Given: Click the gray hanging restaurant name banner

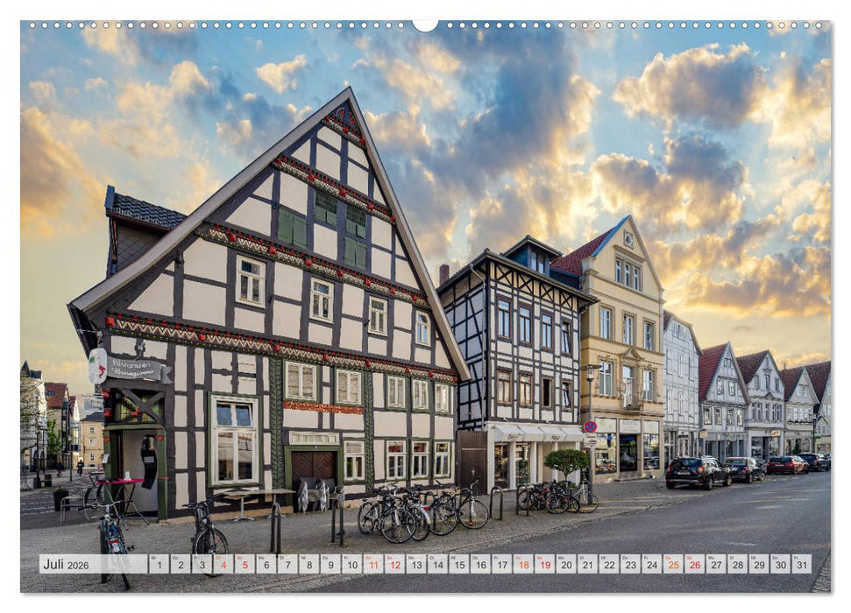Looking at the screenshot, I should click(x=135, y=370).
